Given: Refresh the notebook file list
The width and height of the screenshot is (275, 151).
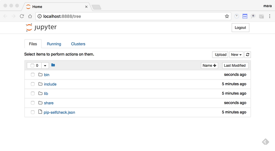Looking at the screenshot, I should [x=247, y=55].
